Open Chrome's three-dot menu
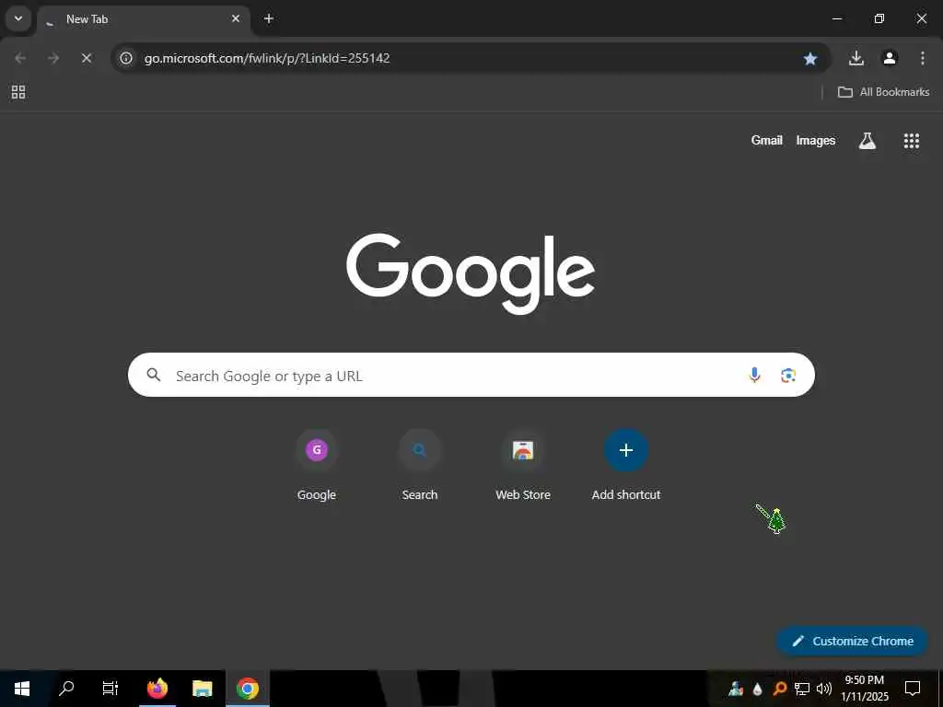 (x=923, y=58)
